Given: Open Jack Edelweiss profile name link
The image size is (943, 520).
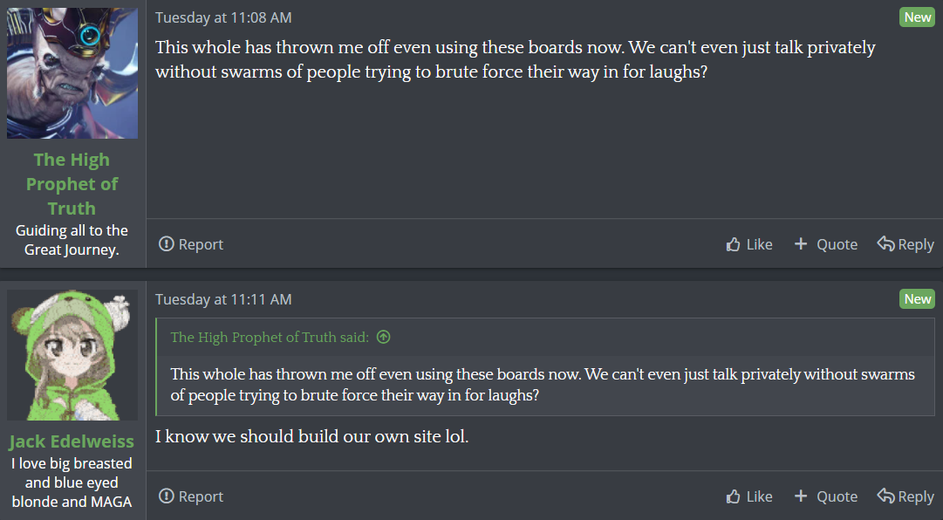Looking at the screenshot, I should tap(72, 441).
